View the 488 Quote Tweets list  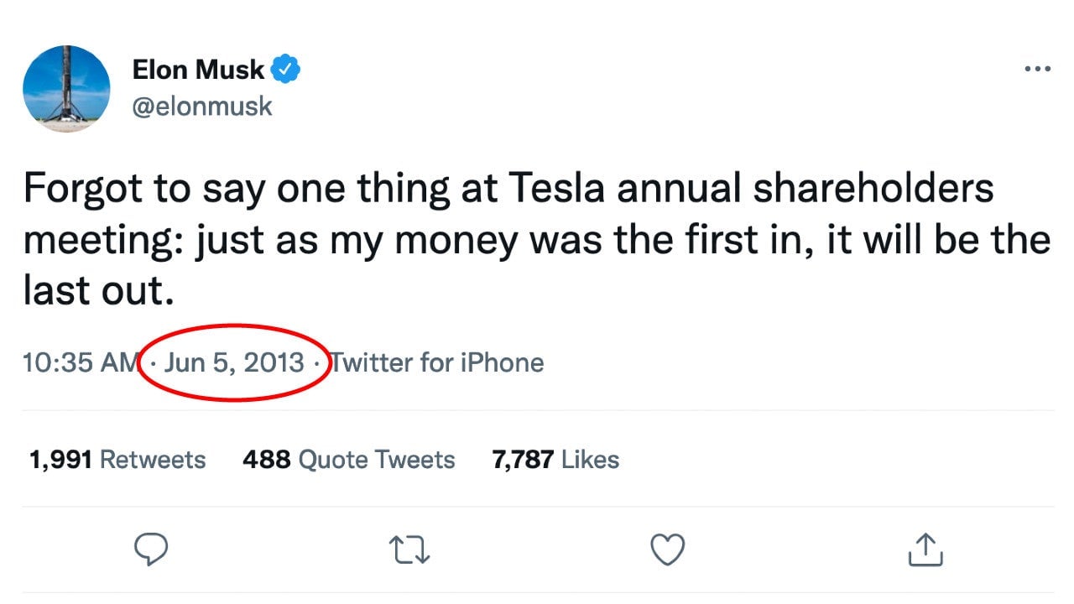point(348,460)
